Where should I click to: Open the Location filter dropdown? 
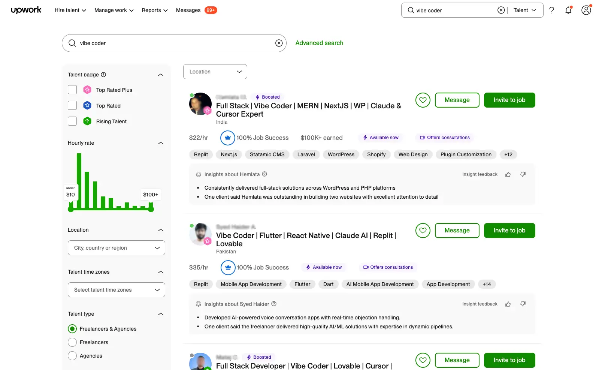tap(215, 72)
